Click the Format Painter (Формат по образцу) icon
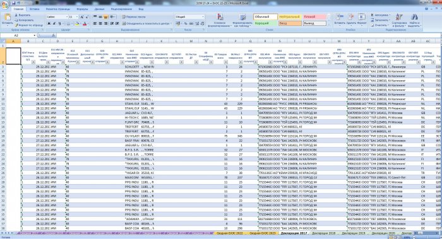Screen dimensions: 442x239 pyautogui.click(x=16, y=25)
